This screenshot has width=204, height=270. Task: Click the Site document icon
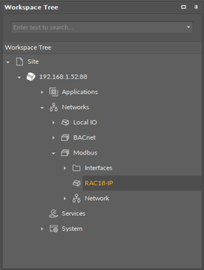pos(20,62)
